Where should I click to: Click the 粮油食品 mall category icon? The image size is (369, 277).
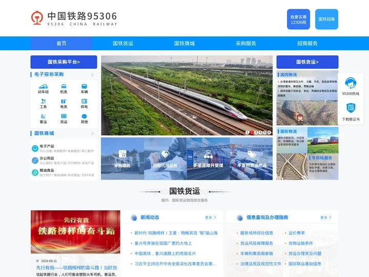35,172
